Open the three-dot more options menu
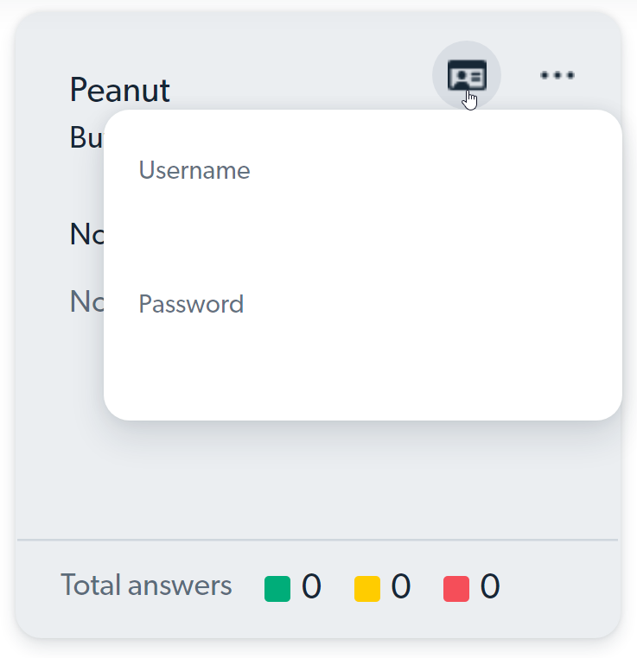 557,75
